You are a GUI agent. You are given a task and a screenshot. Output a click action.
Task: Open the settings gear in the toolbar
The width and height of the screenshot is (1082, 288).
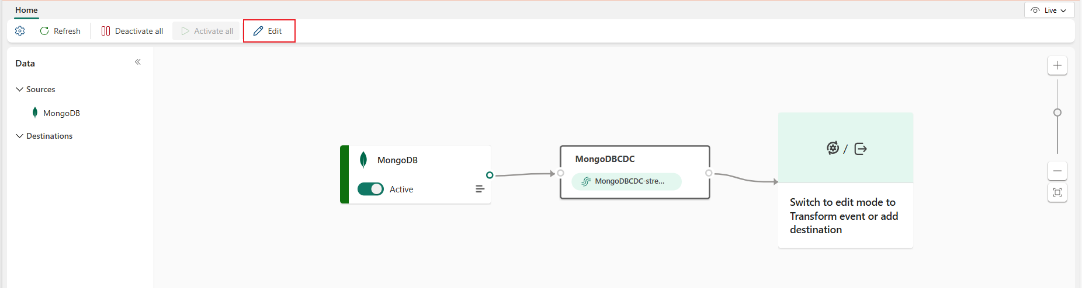point(20,31)
